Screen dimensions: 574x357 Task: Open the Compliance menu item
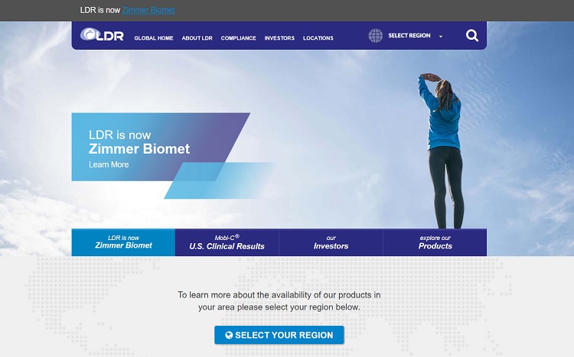238,38
